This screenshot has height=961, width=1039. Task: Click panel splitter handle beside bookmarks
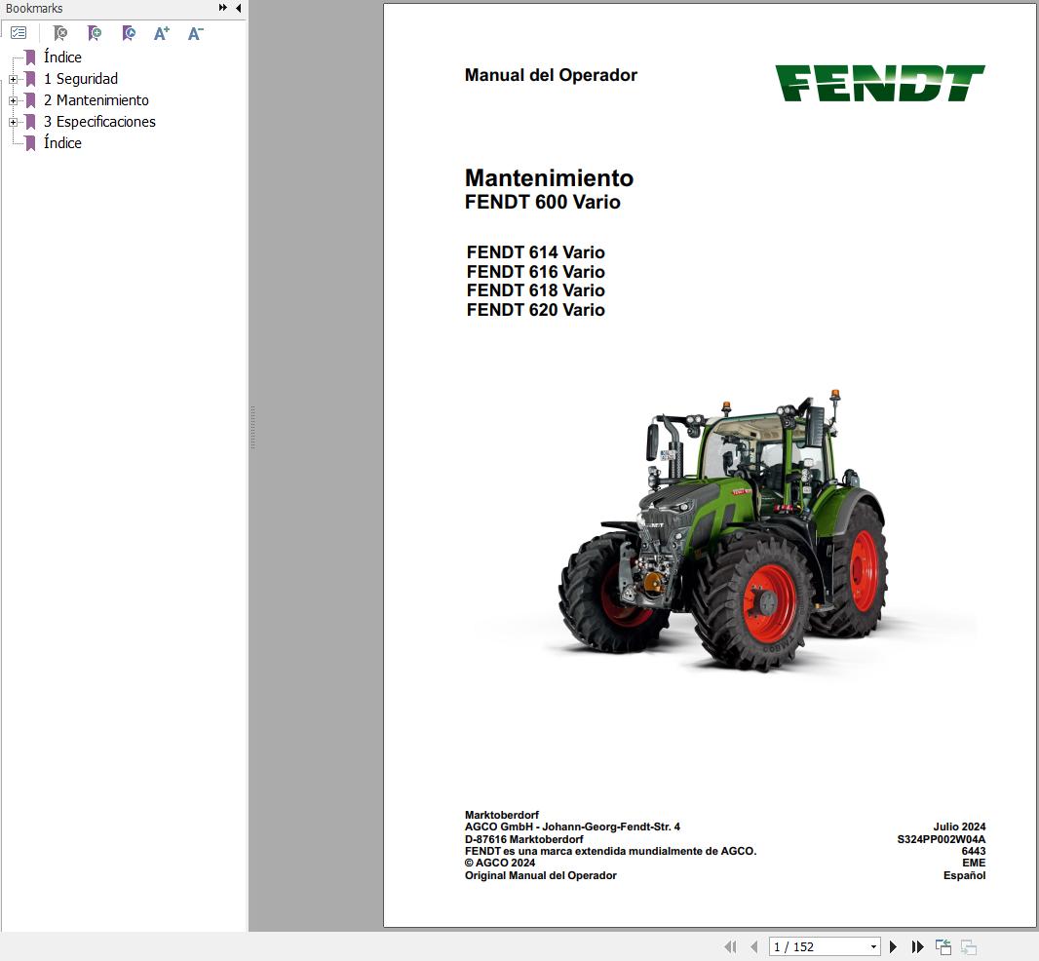[x=252, y=428]
